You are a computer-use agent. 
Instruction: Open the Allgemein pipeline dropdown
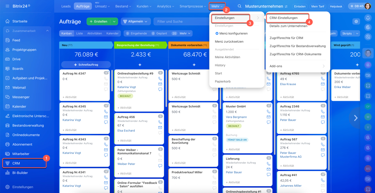136,21
